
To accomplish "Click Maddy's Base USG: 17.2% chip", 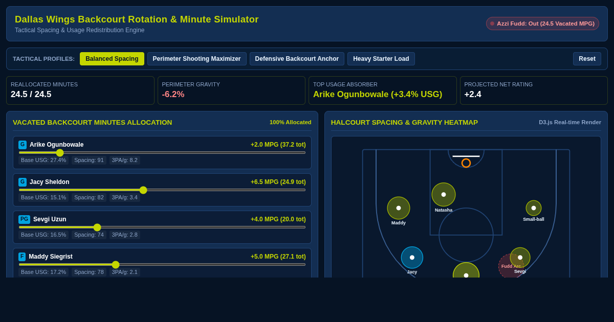I will tap(43, 272).
